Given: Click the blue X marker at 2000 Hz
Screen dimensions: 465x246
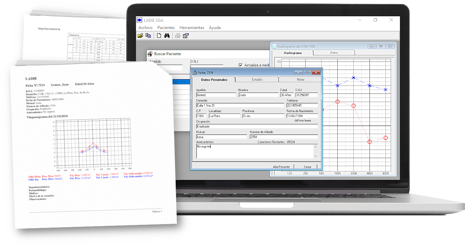Looking at the screenshot, I should (x=354, y=78).
